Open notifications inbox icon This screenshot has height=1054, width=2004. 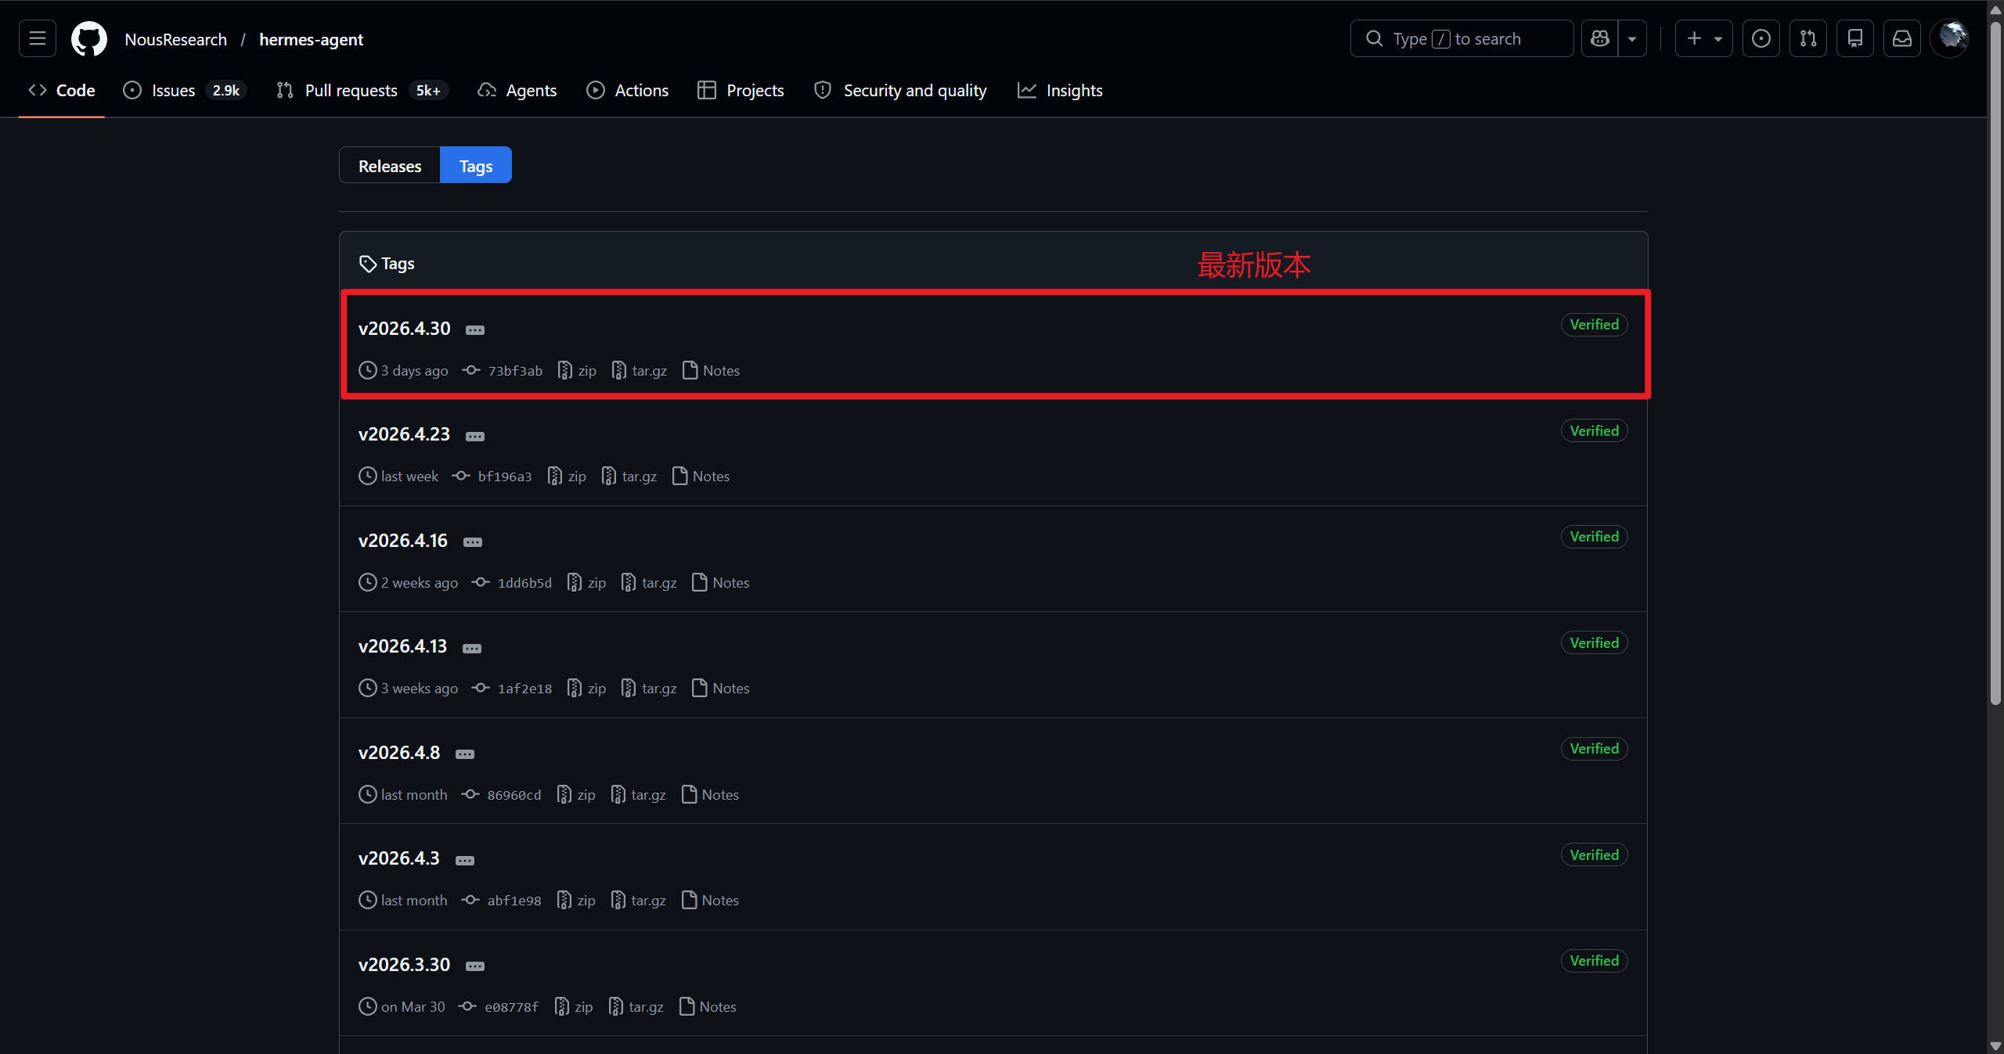coord(1902,38)
